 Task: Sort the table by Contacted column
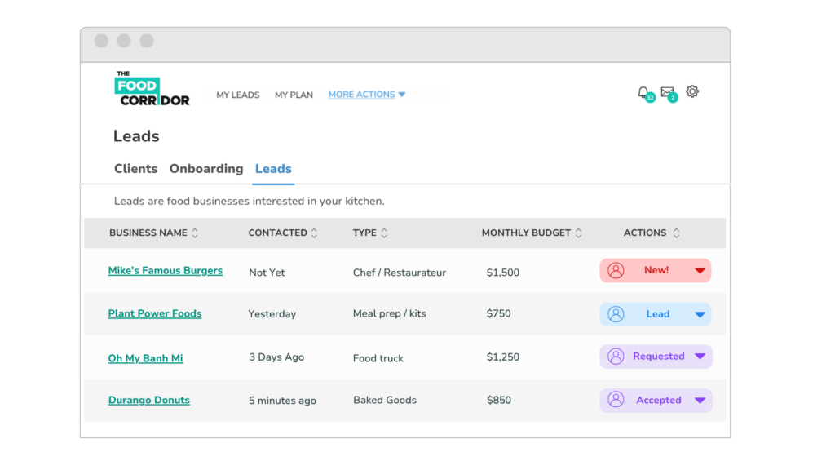point(314,233)
